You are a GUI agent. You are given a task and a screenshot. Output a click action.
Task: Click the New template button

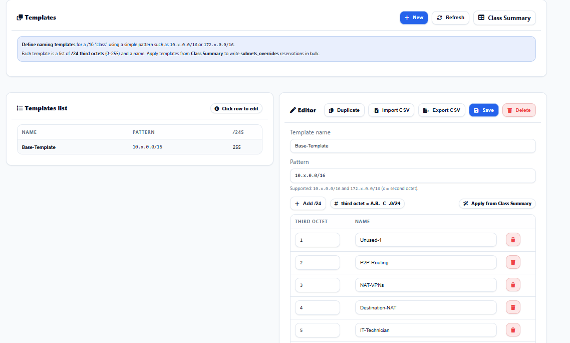[x=414, y=18]
